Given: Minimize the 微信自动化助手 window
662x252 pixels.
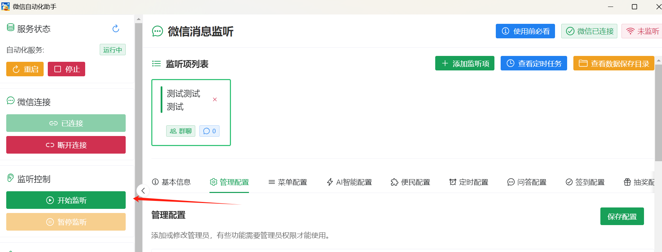Looking at the screenshot, I should pyautogui.click(x=610, y=7).
